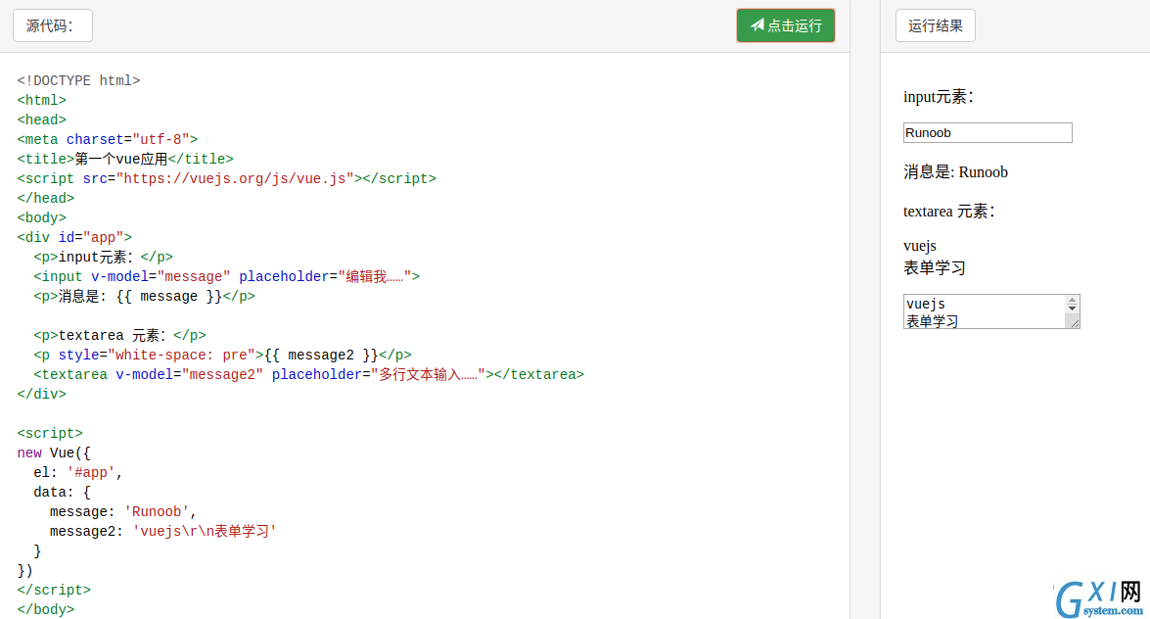Click the '消息是: Runoob' result text
Image resolution: width=1150 pixels, height=619 pixels.
click(955, 171)
